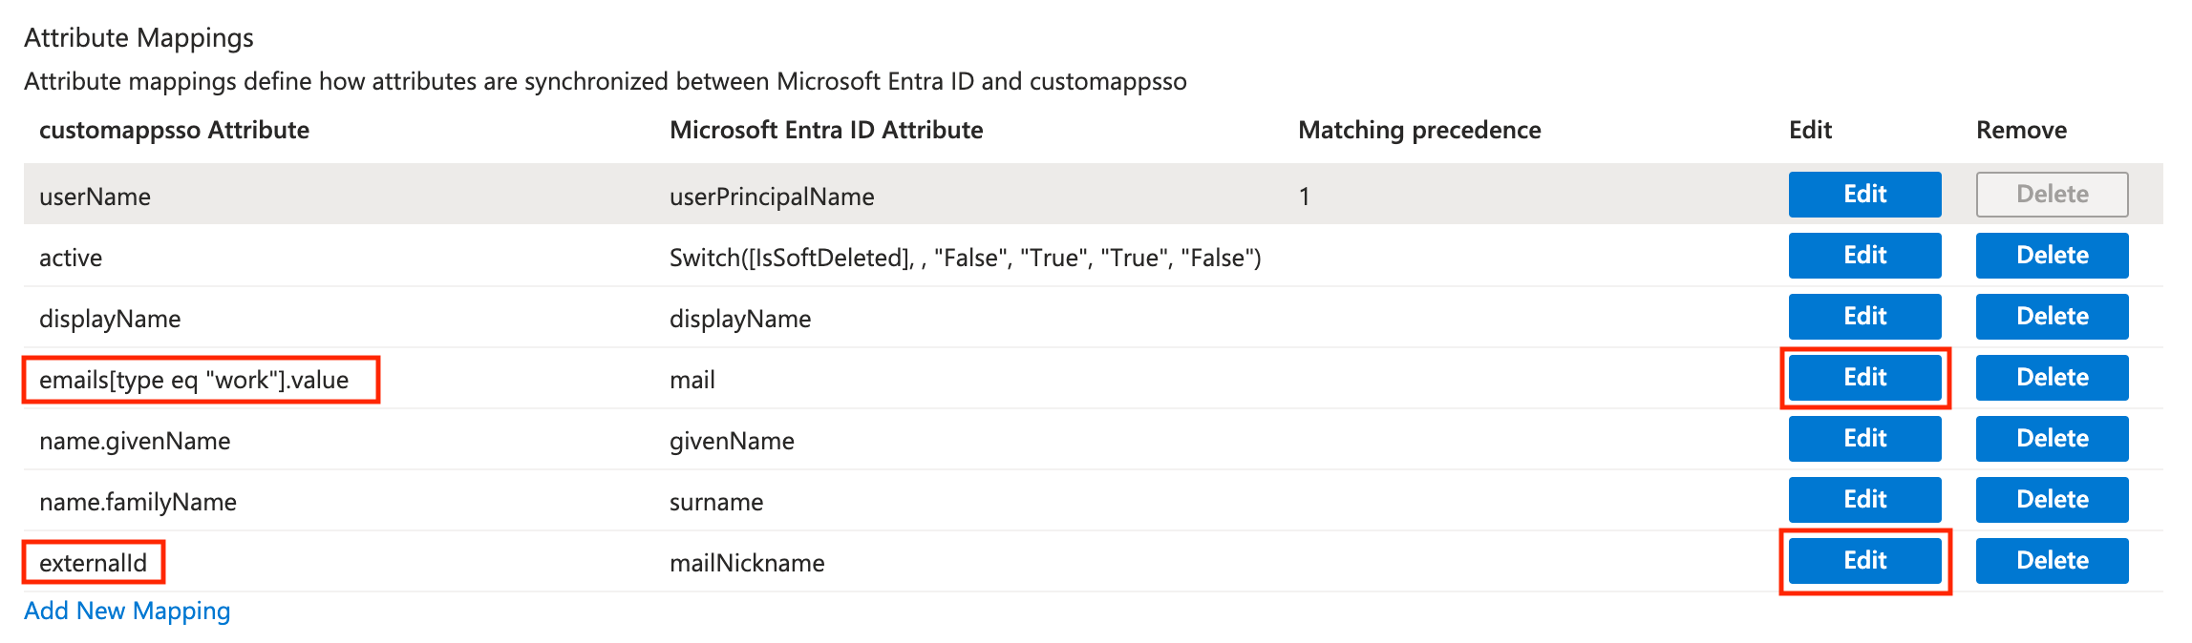Viewport: 2192px width, 643px height.
Task: Select the givenName Entra ID cell
Action: click(x=732, y=441)
